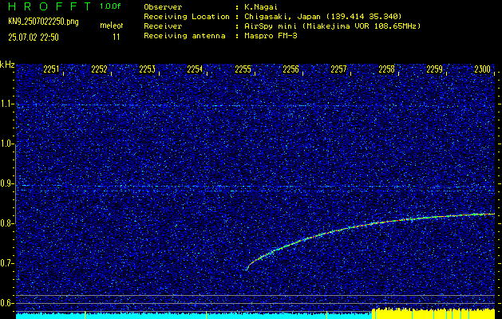Click the Receiving Location field label
The width and height of the screenshot is (502, 319).
(187, 17)
